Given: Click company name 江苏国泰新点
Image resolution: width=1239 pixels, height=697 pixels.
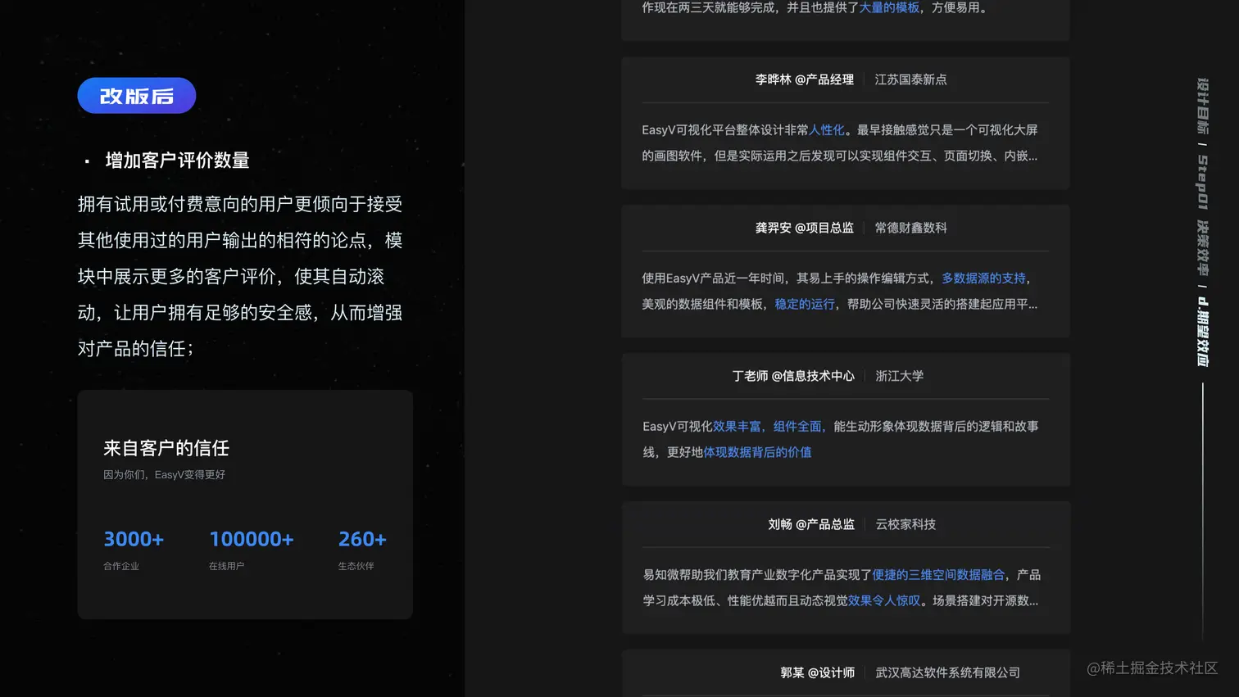Looking at the screenshot, I should [x=910, y=79].
